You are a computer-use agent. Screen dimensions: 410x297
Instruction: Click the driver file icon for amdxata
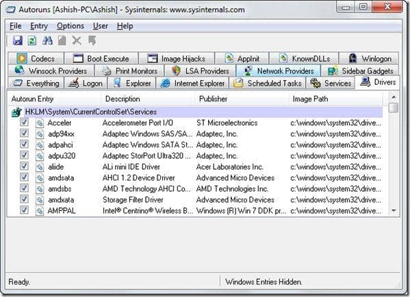(40, 200)
